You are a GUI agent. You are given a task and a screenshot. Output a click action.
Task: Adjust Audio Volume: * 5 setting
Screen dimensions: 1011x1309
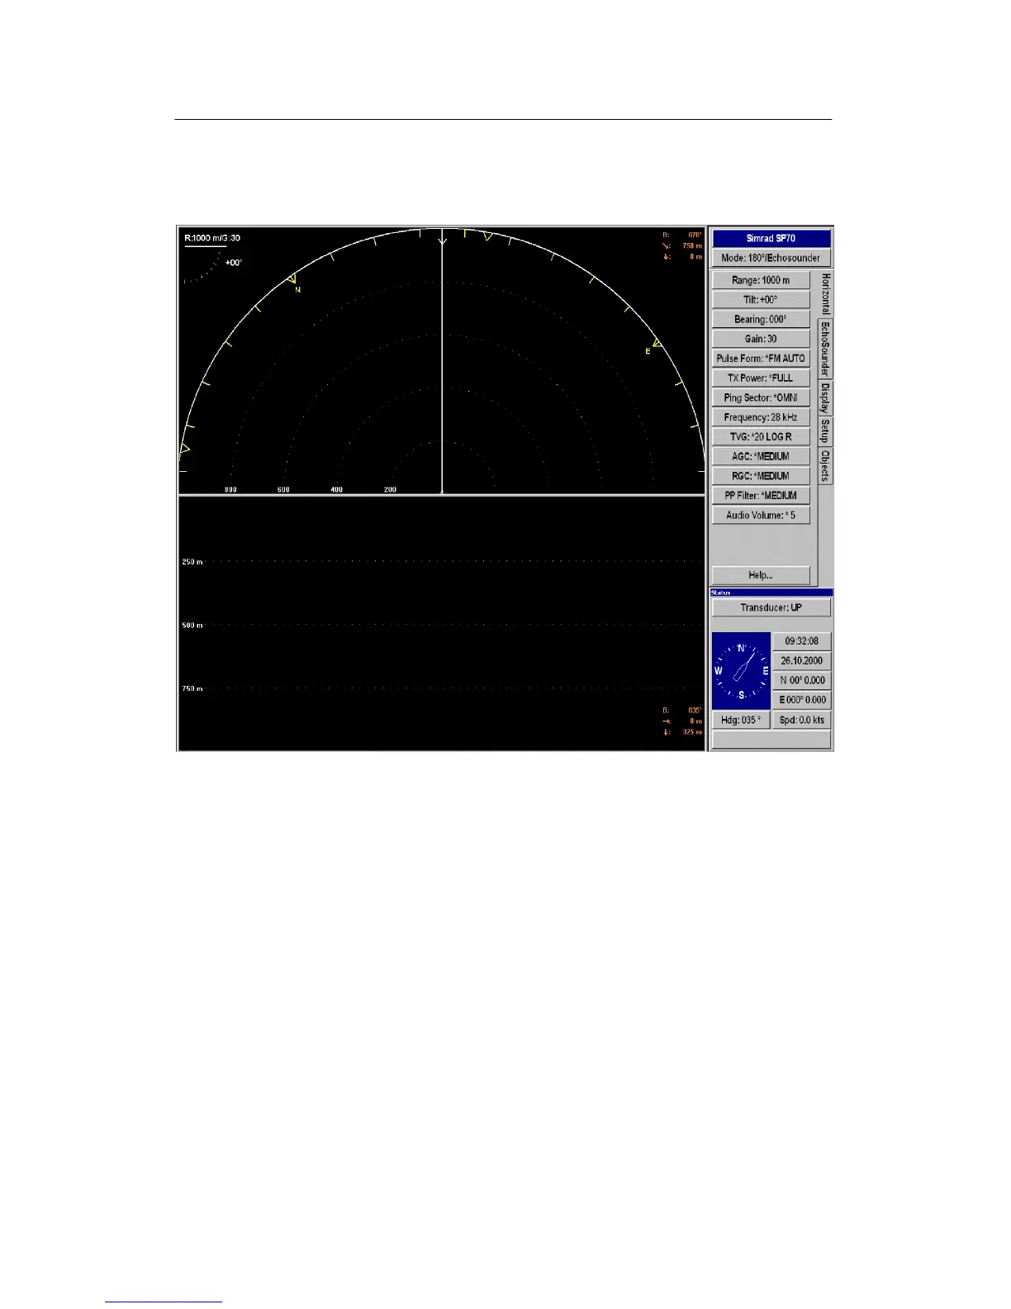point(761,515)
